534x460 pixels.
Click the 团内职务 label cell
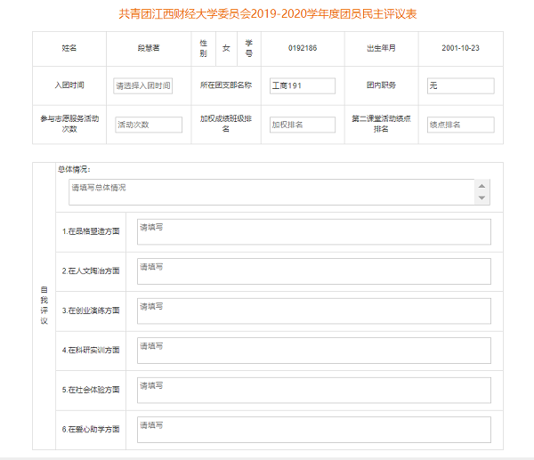(x=381, y=85)
